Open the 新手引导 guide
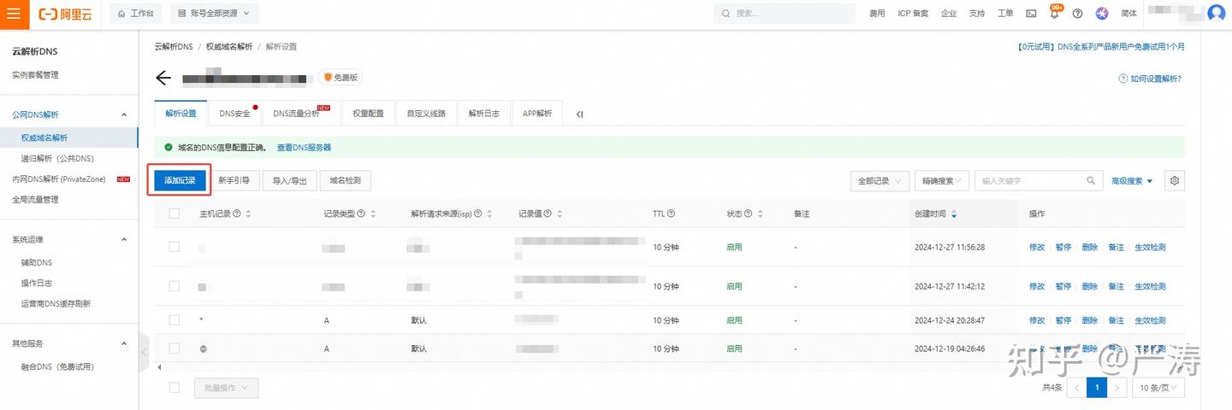This screenshot has height=410, width=1232. click(234, 181)
